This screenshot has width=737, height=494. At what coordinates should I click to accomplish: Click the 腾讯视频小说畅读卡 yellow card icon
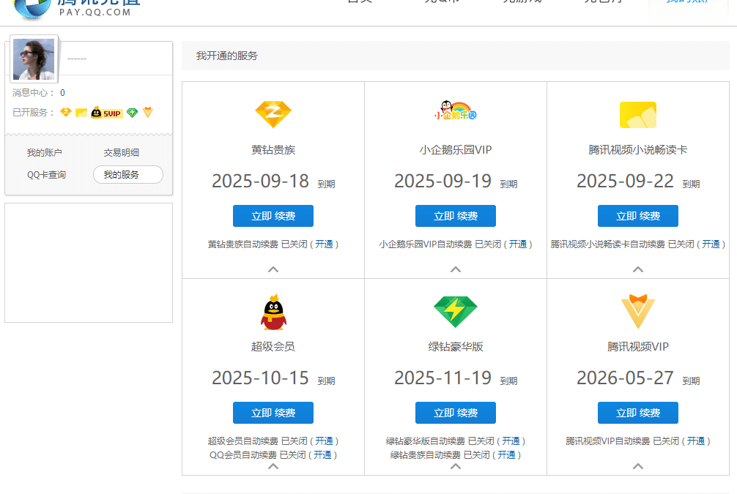click(638, 115)
